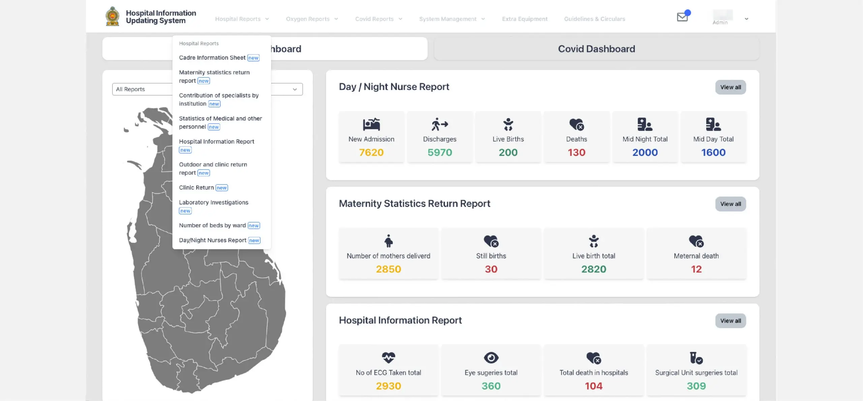Click View all on Day/Night Nurse Report

click(731, 87)
